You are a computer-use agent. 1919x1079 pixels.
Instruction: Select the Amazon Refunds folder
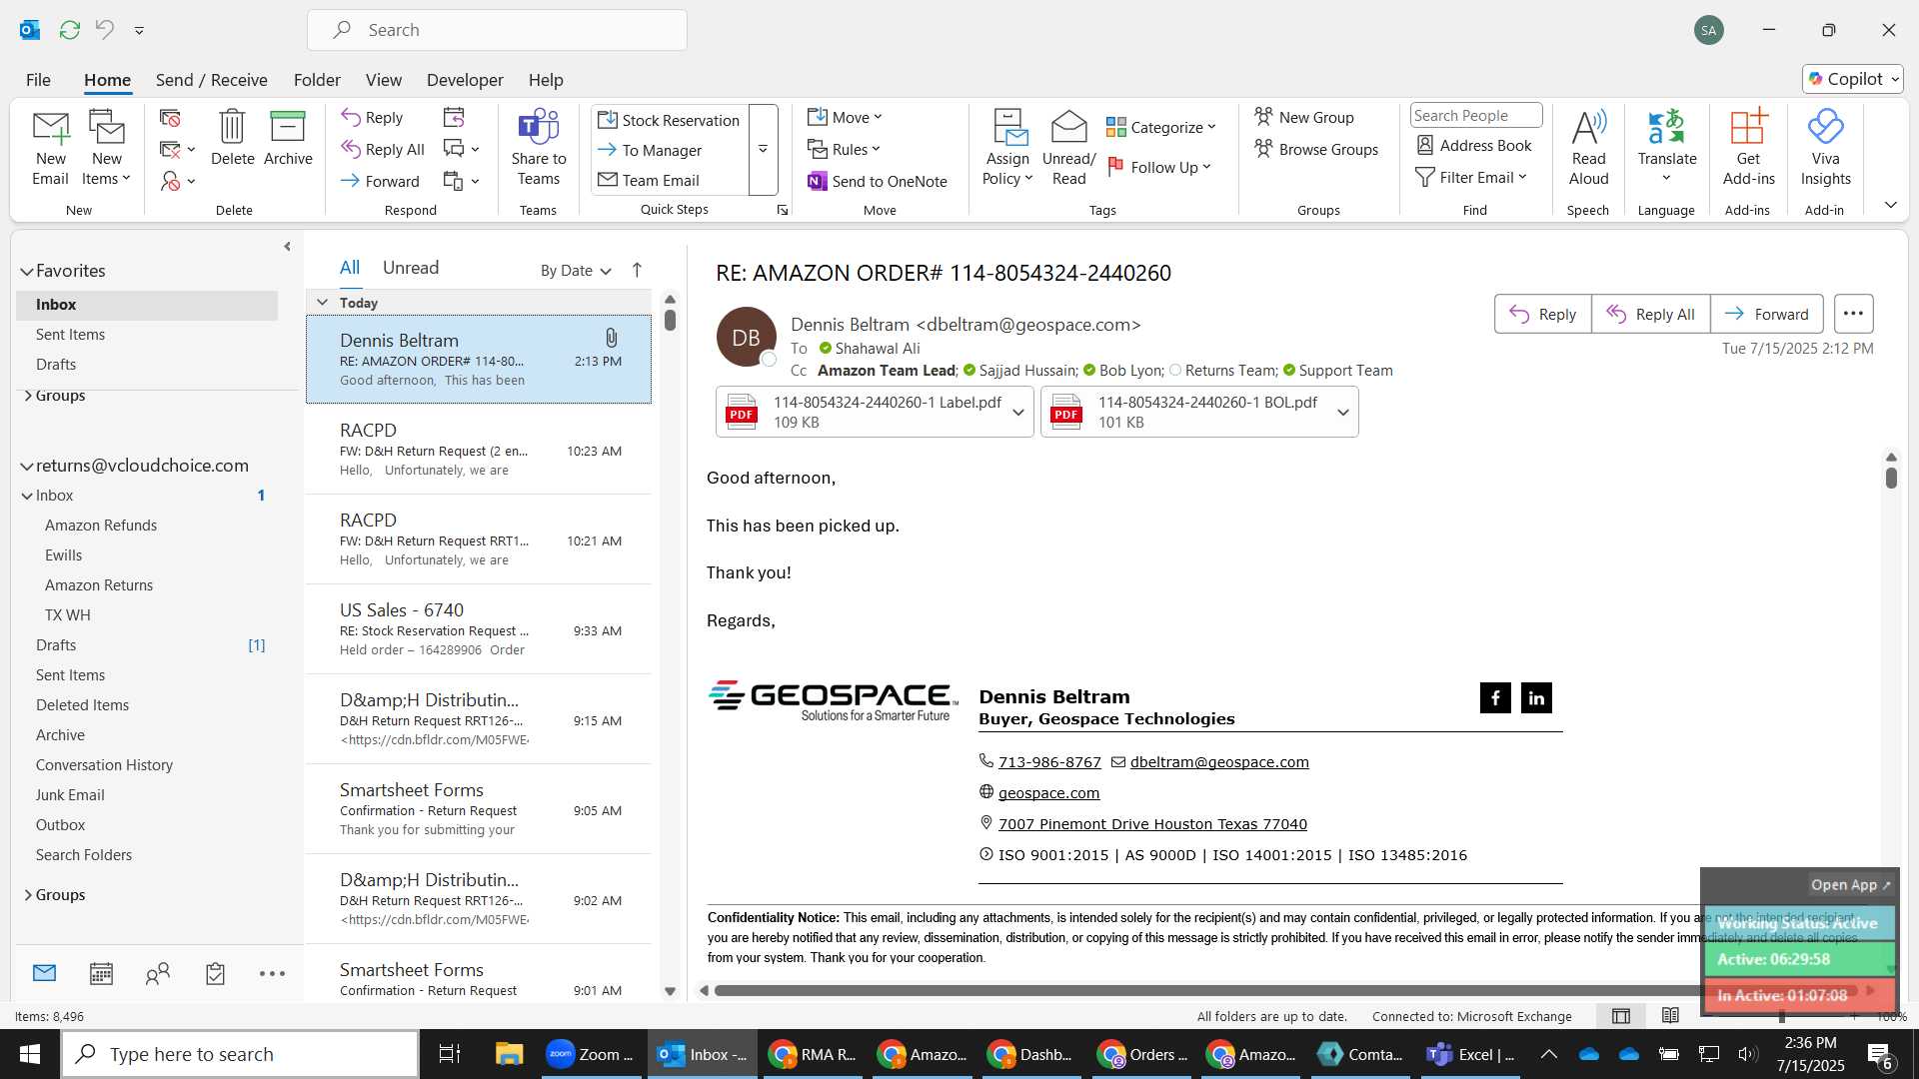point(101,525)
